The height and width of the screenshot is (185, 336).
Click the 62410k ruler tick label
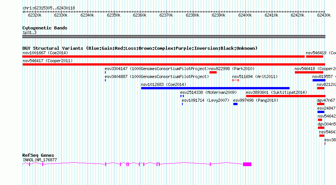tap(271, 15)
